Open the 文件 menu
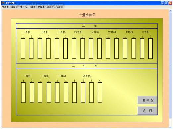The height and width of the screenshot is (129, 173). [6, 7]
